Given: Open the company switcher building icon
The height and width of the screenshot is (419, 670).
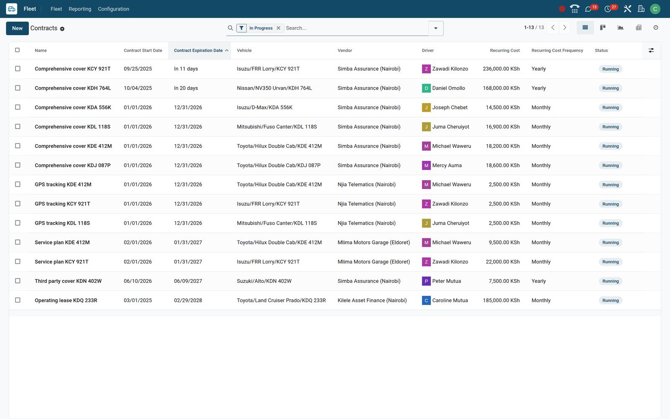Looking at the screenshot, I should click(641, 9).
